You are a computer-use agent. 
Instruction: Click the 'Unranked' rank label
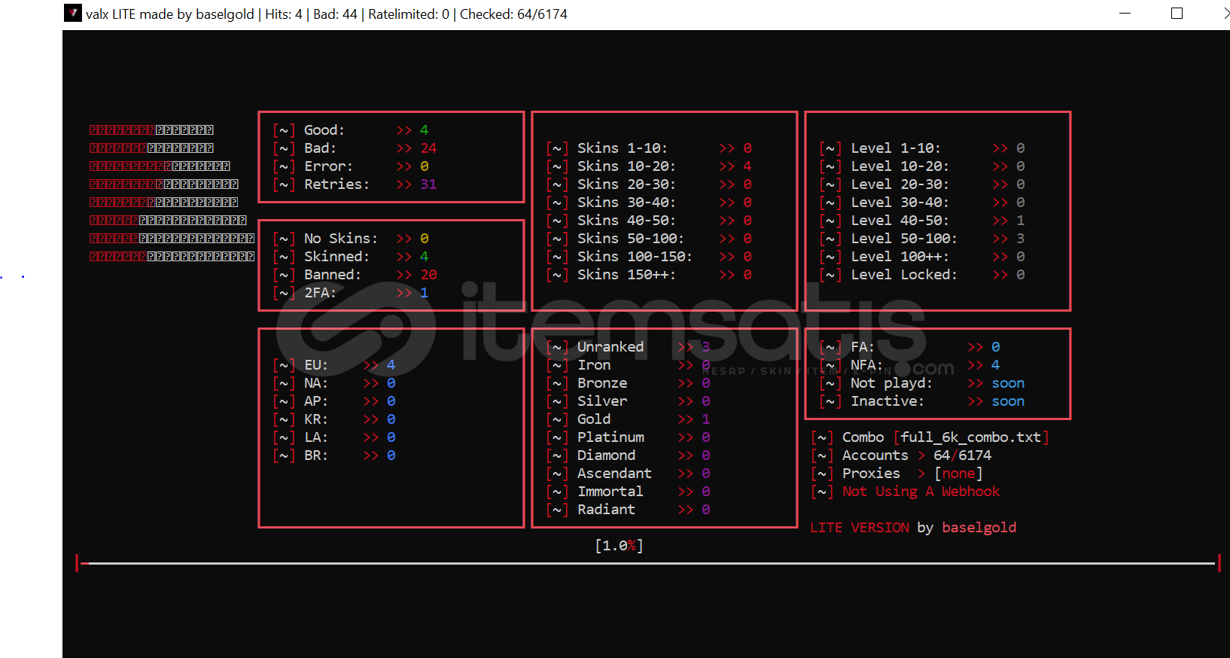[610, 347]
